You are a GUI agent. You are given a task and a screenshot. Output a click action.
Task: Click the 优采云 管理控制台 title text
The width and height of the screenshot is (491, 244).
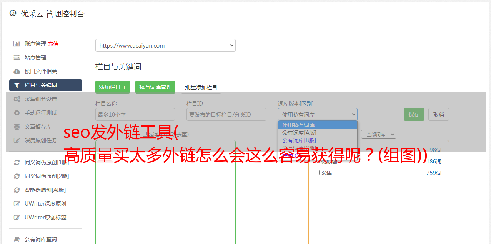point(53,14)
